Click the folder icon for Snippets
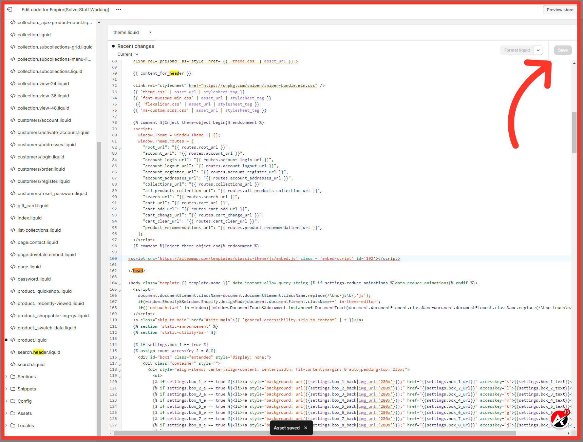This screenshot has width=583, height=442. [13, 389]
